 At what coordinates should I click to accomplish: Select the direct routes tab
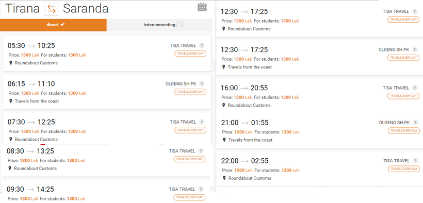coord(54,25)
